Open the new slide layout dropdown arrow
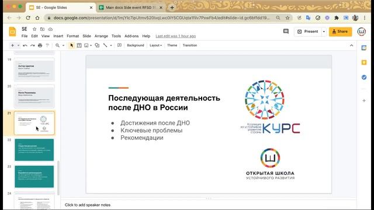Screen dimensions: 374x210 click(18, 45)
